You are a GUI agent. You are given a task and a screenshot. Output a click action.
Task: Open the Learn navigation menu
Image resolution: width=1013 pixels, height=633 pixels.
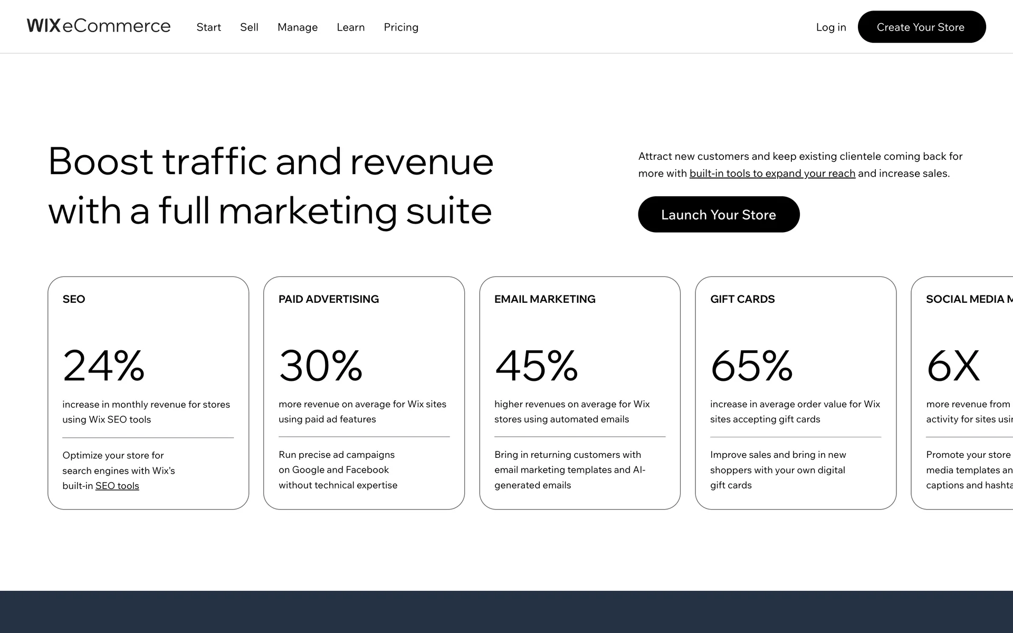[x=350, y=27]
